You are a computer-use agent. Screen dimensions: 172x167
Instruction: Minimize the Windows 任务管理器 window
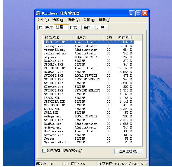(x=131, y=13)
